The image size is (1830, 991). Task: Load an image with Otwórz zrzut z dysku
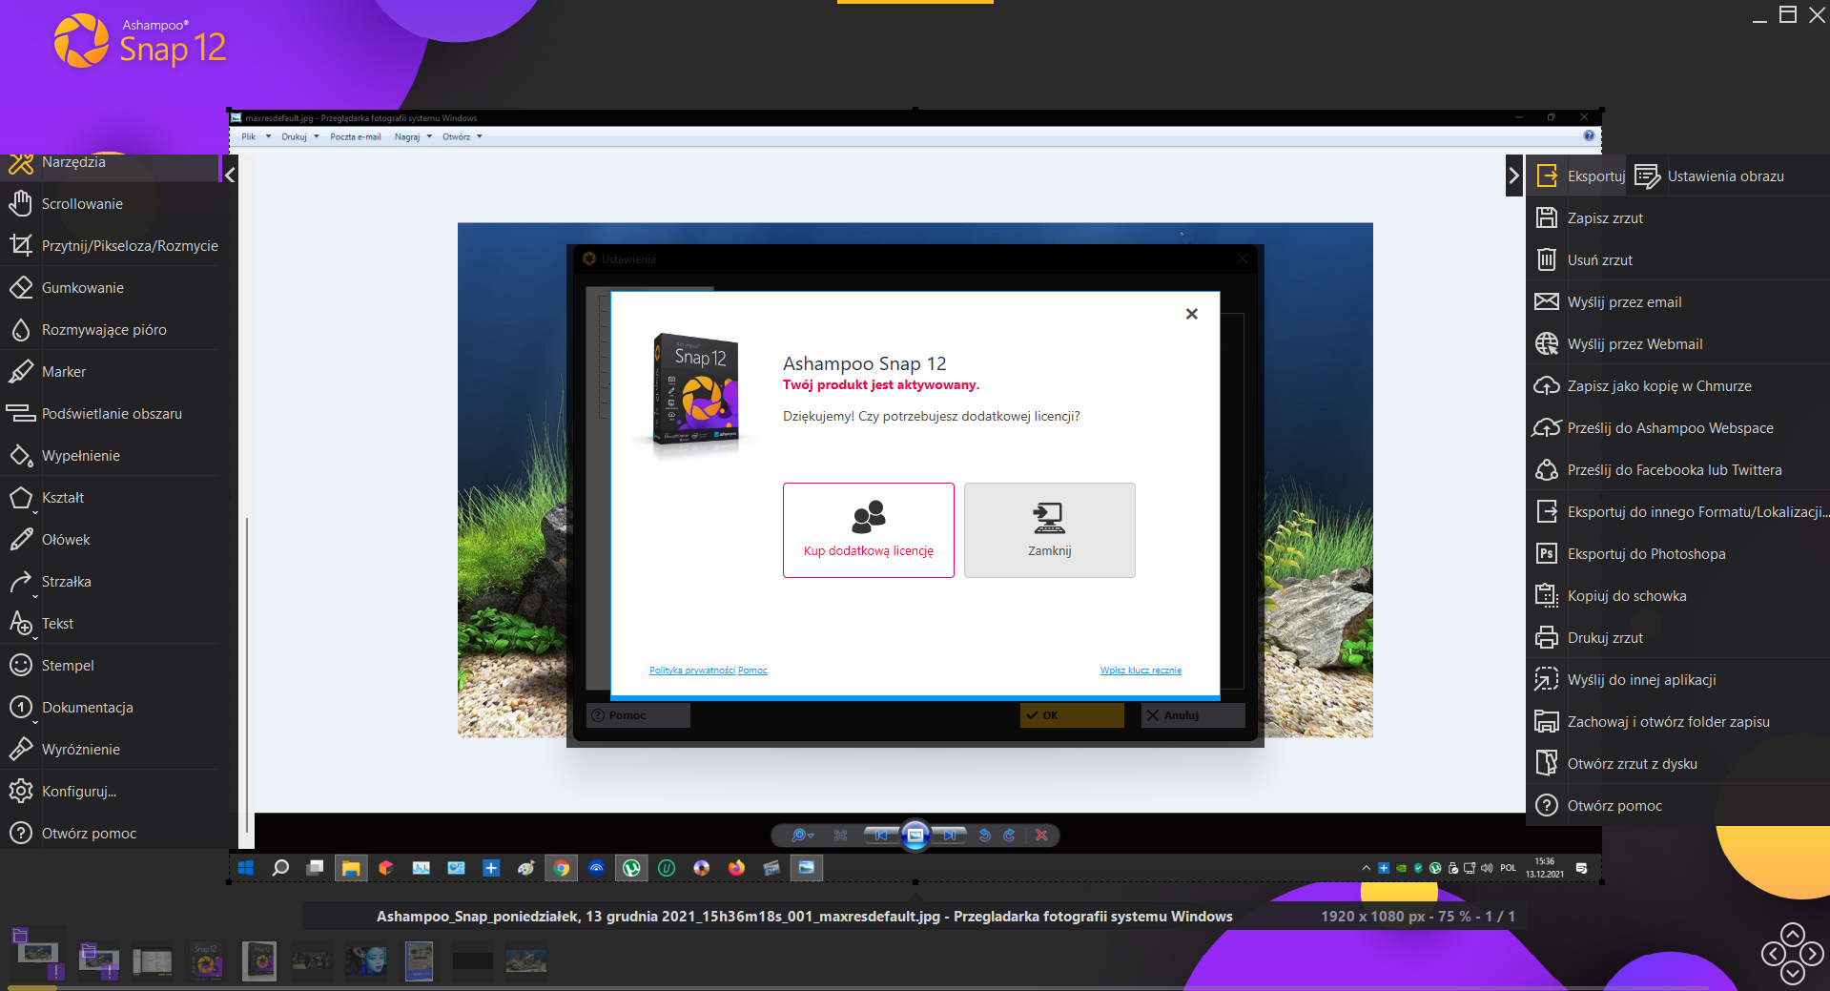pos(1678,764)
